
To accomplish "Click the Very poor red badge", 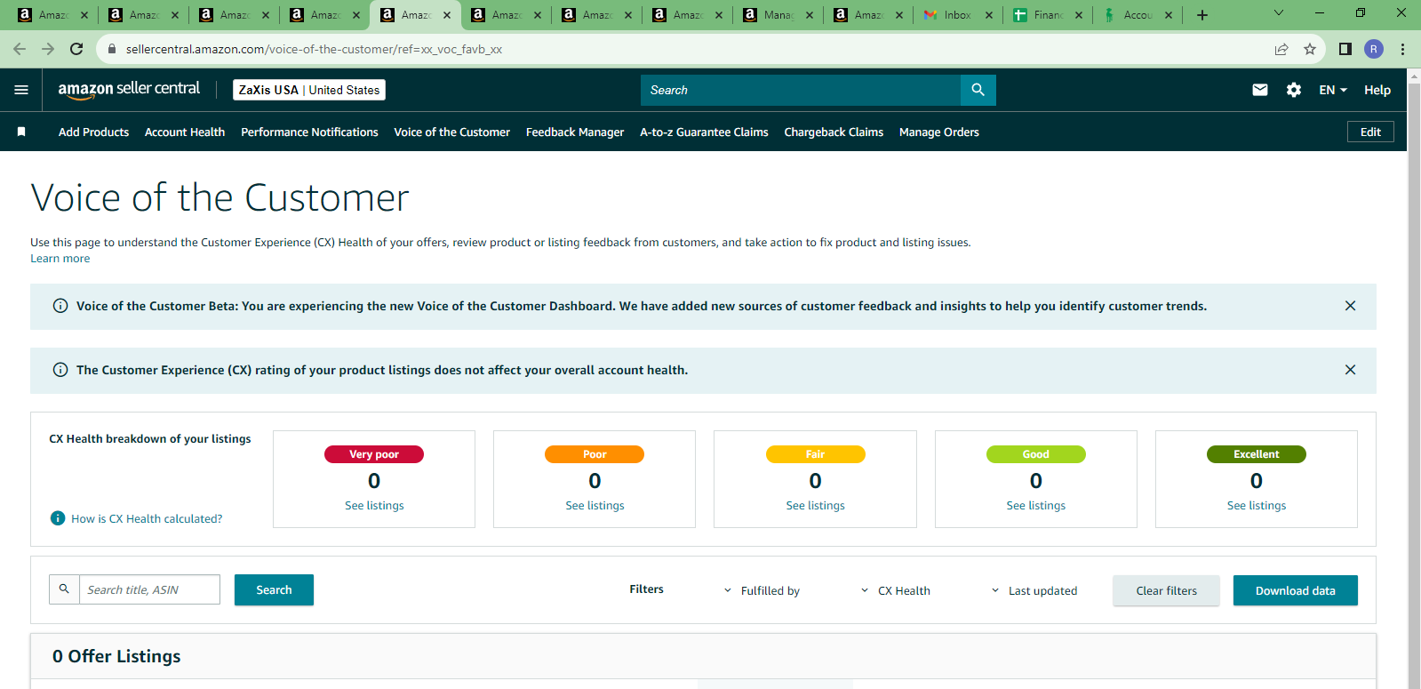I will point(374,454).
